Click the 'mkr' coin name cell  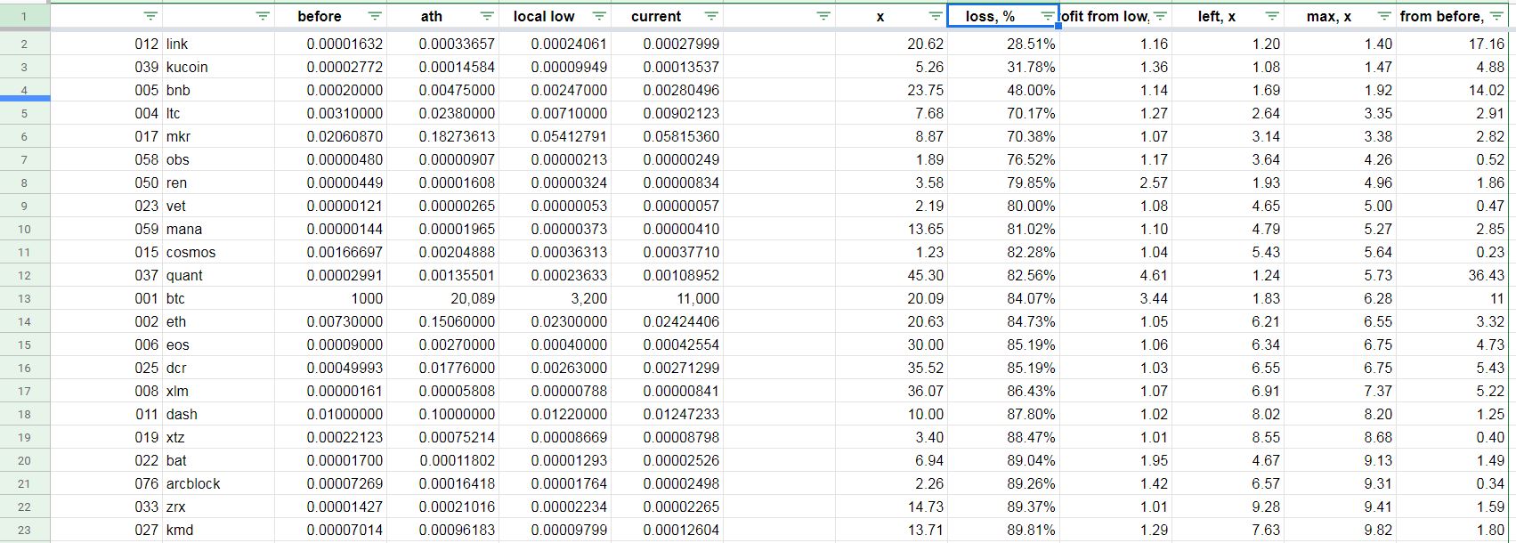point(218,136)
